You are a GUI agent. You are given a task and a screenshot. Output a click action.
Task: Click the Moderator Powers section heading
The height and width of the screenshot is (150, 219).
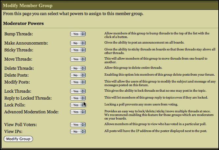pos(23,24)
